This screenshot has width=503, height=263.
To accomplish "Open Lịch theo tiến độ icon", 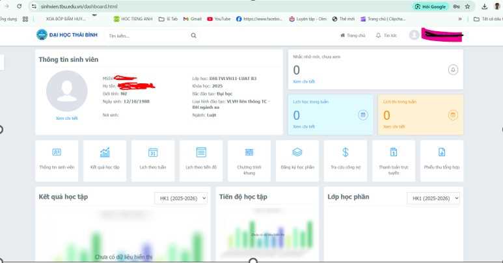I will click(x=201, y=152).
